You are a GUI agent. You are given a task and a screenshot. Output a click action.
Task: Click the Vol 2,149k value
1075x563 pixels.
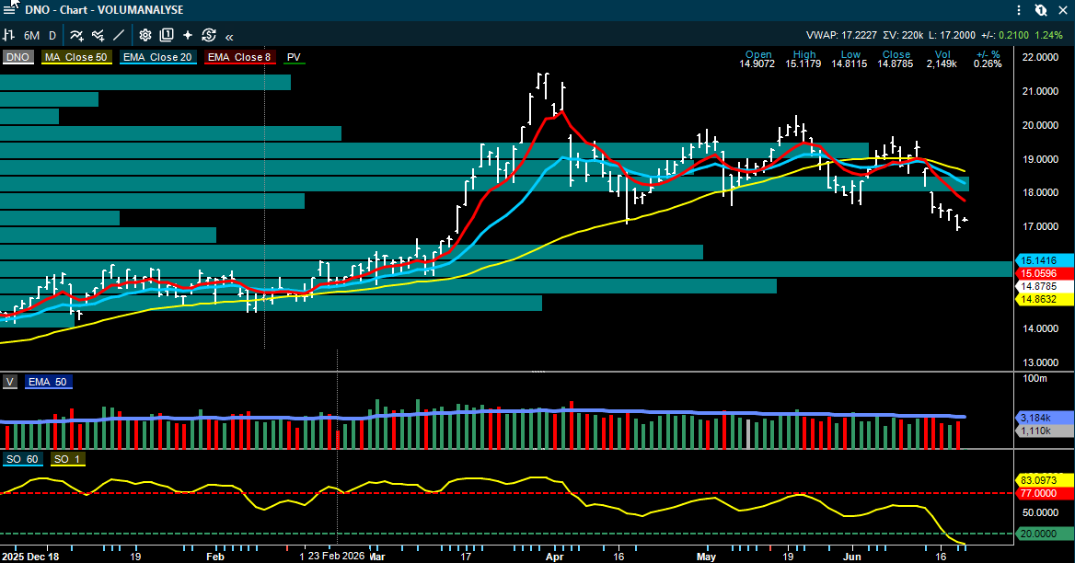tap(942, 63)
